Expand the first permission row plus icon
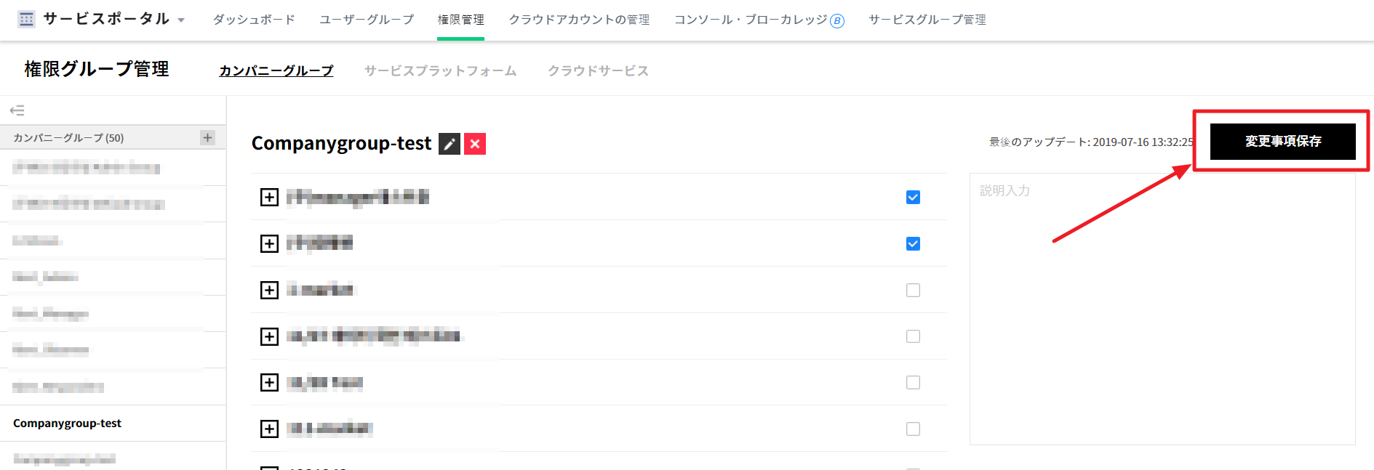 coord(269,197)
